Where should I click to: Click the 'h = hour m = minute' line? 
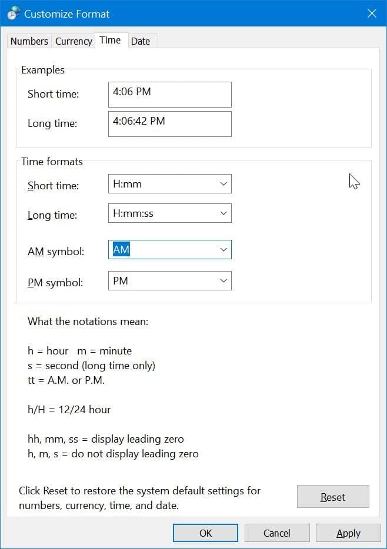point(80,351)
